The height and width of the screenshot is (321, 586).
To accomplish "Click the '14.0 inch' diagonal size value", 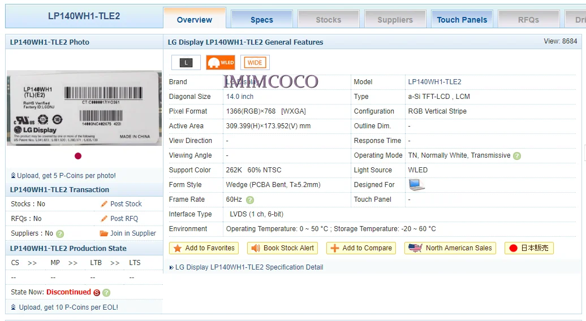I will pyautogui.click(x=240, y=97).
